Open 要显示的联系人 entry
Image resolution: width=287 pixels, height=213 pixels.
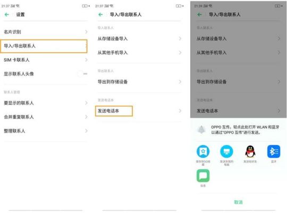tap(45, 103)
